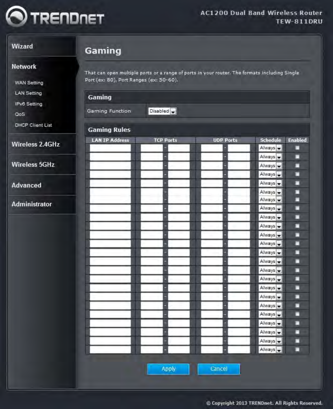Click the Apply button
Viewport: 333px width, 409px height.
click(168, 369)
